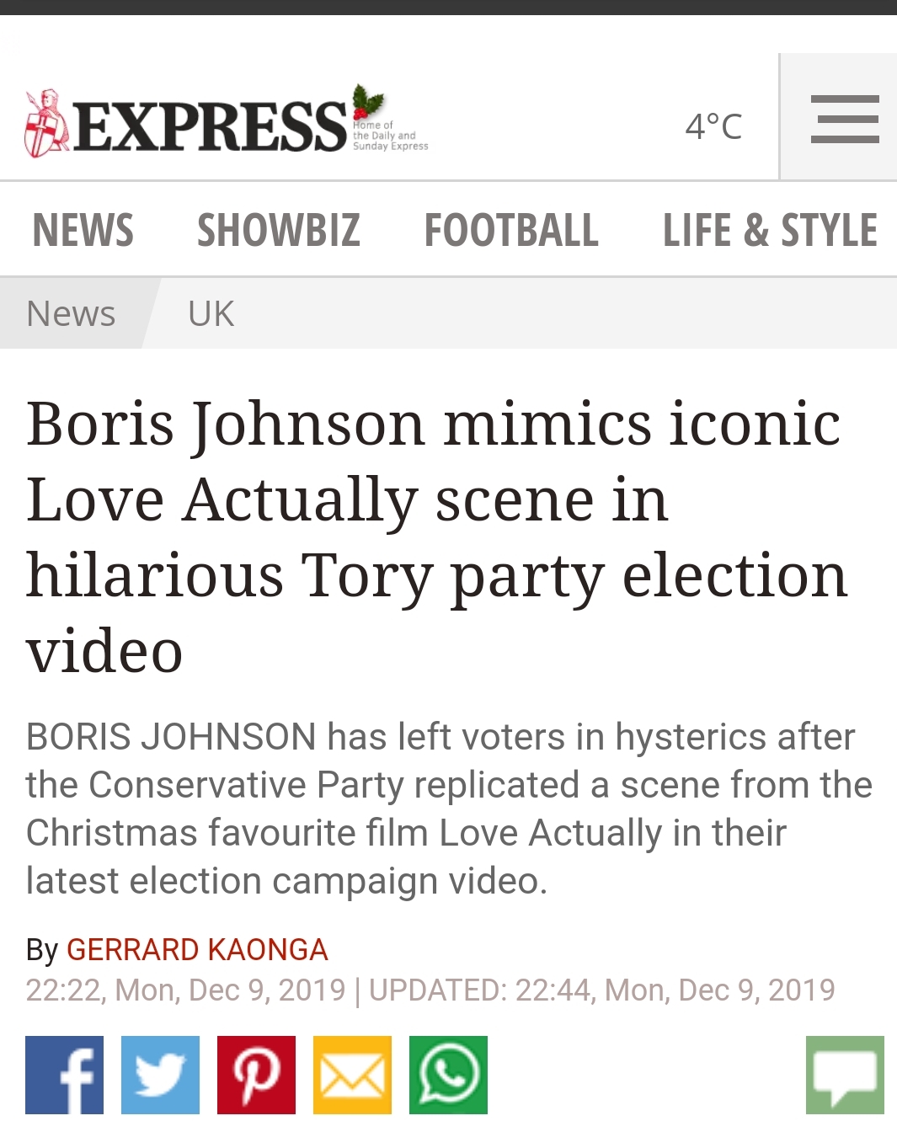
Task: Open the hamburger menu
Action: tap(844, 119)
